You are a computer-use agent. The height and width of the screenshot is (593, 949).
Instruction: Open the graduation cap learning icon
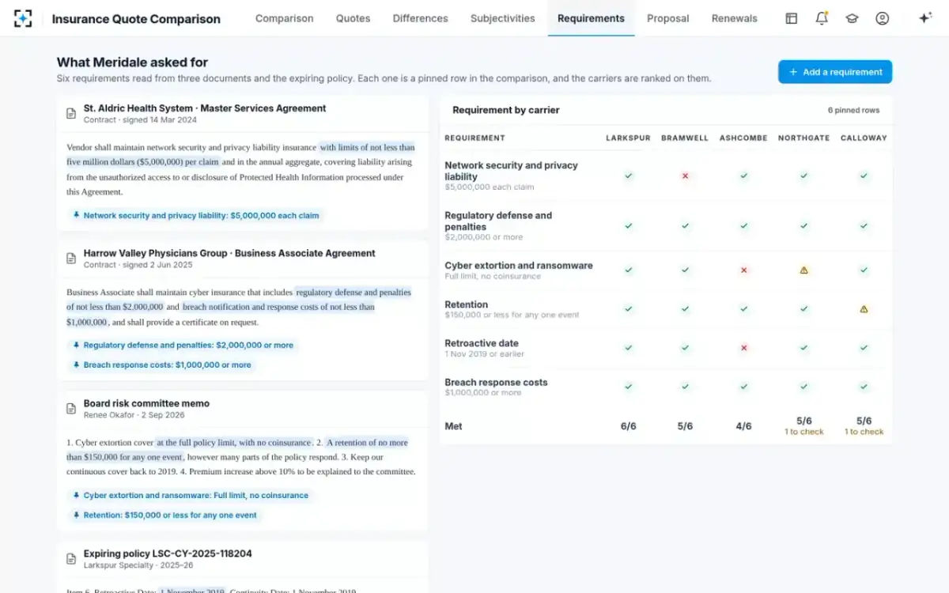click(852, 18)
